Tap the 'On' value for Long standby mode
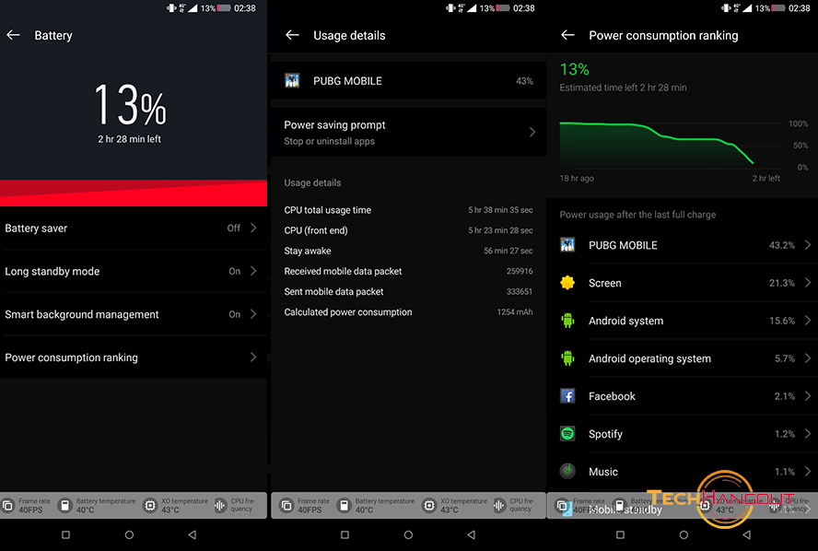This screenshot has width=818, height=551. point(235,271)
